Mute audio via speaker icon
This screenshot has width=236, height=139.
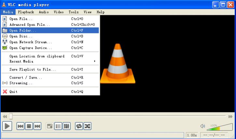coord(202,126)
